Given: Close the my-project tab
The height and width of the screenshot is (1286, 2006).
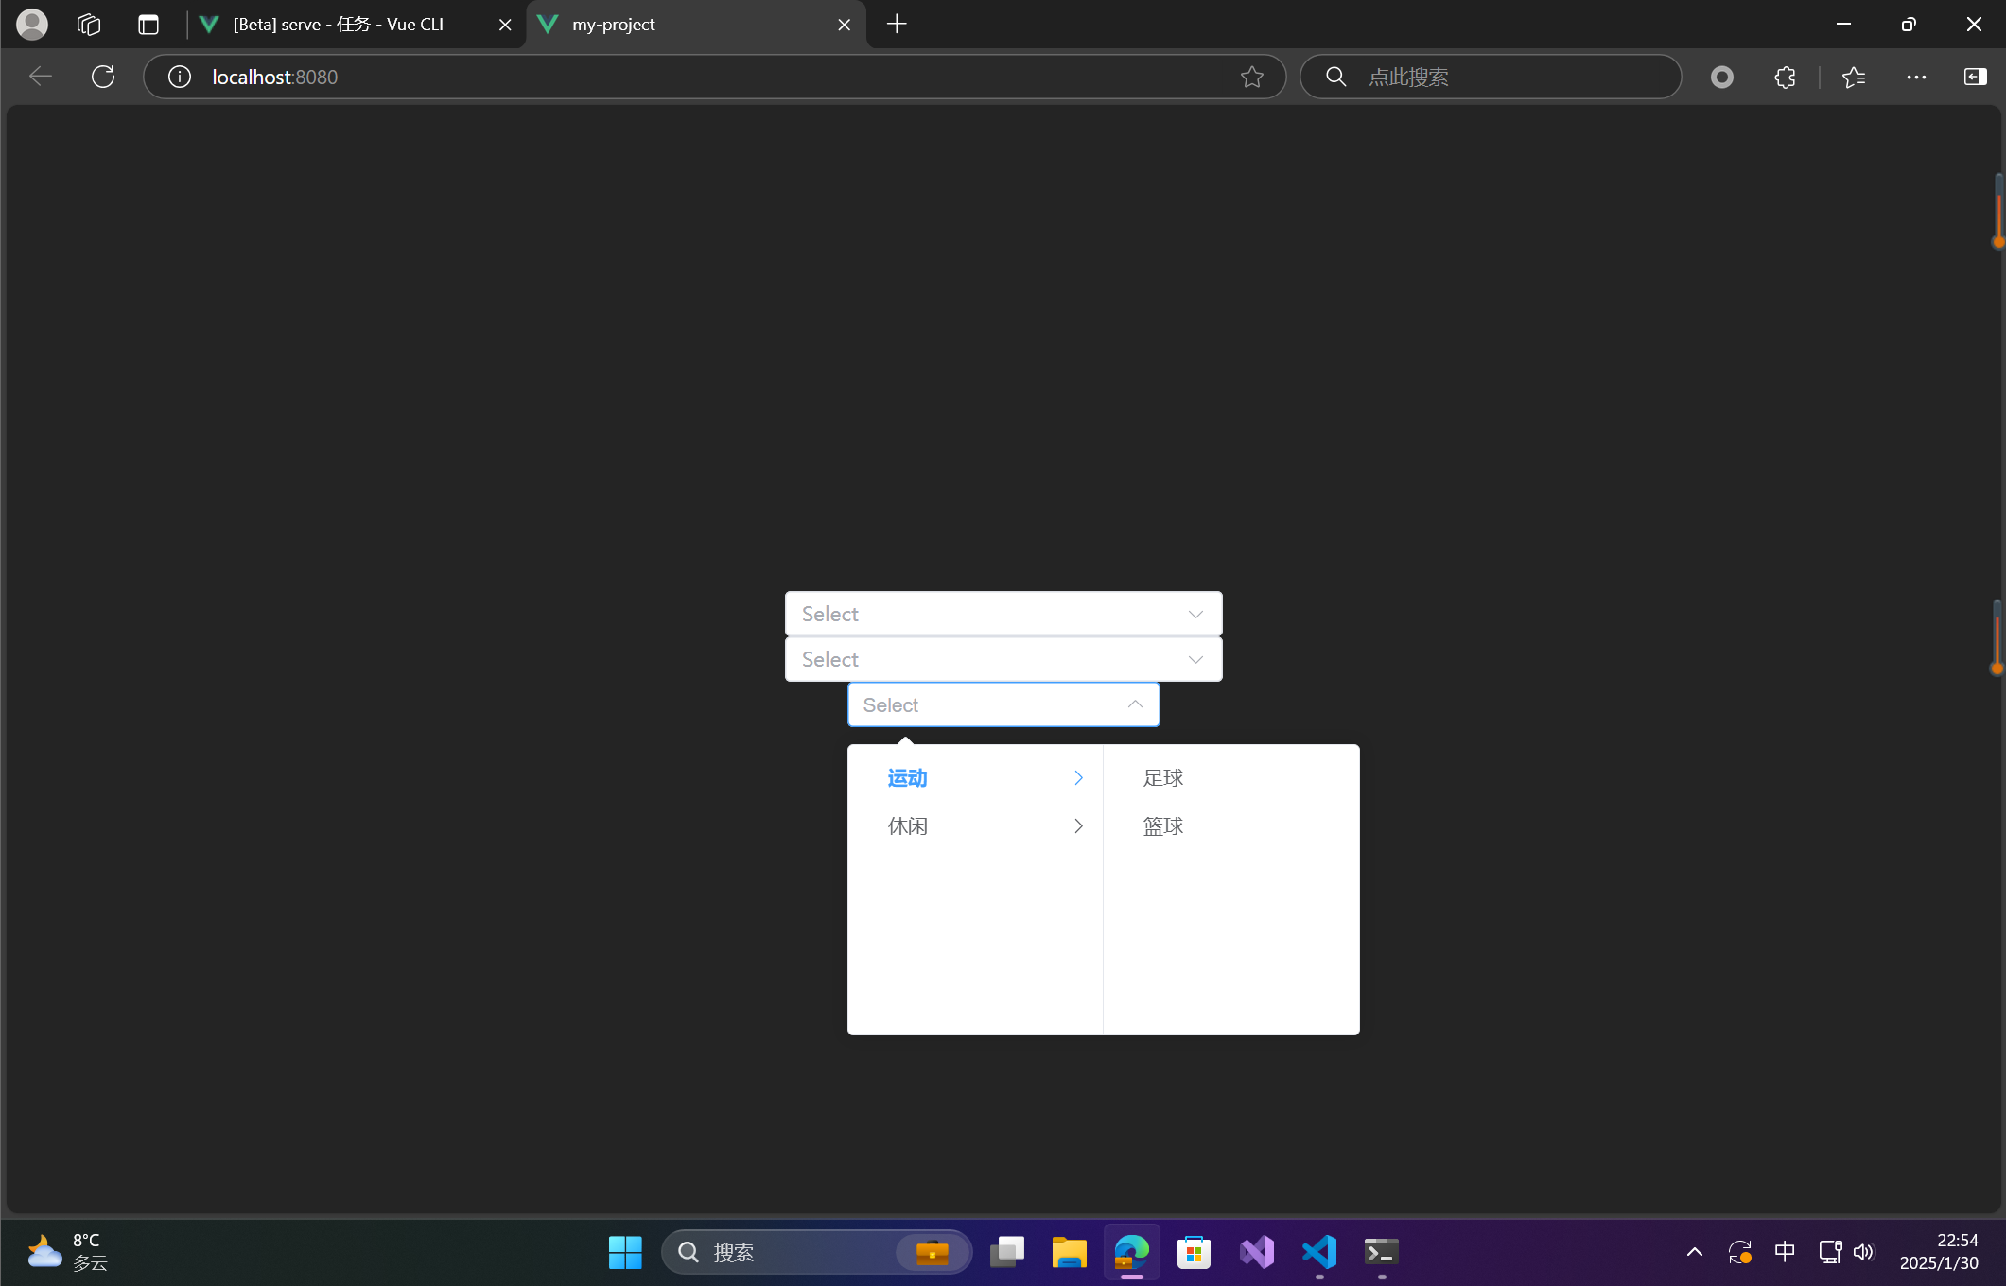Looking at the screenshot, I should (x=844, y=25).
